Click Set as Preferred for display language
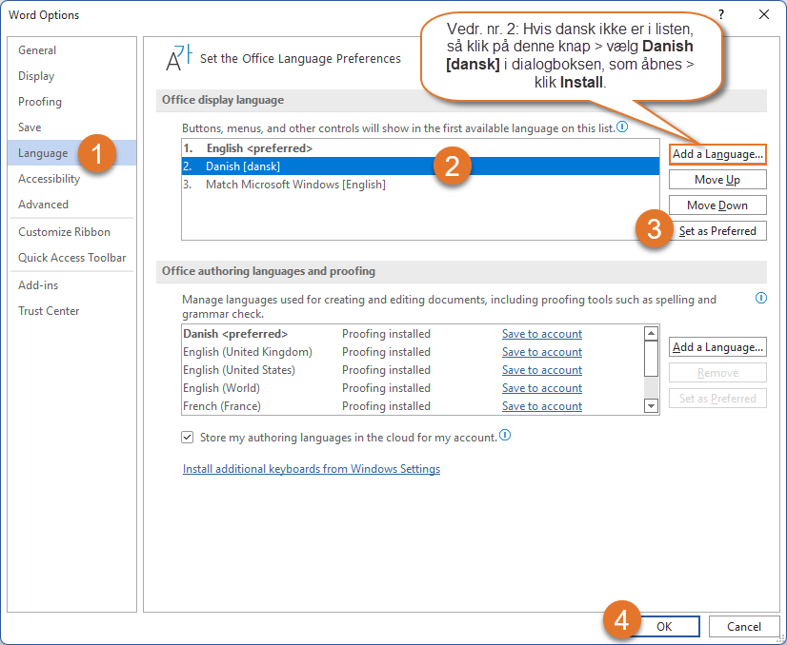Screen dimensions: 787x645 (717, 231)
